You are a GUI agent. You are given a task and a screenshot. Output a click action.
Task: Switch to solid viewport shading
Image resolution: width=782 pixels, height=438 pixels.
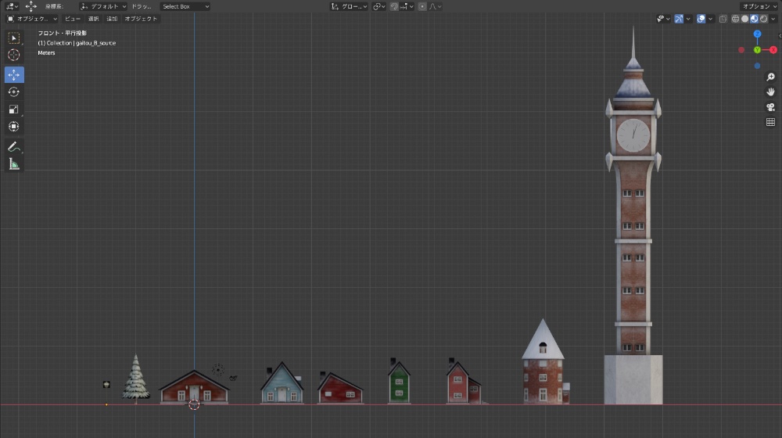pos(744,19)
